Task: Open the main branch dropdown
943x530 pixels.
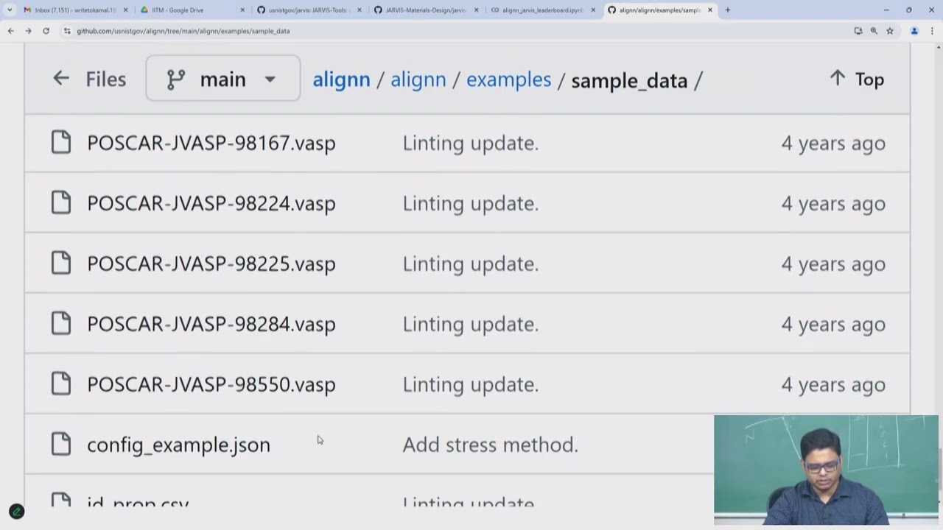Action: point(223,78)
